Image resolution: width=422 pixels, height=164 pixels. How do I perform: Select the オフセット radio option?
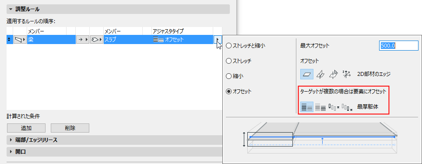click(229, 92)
